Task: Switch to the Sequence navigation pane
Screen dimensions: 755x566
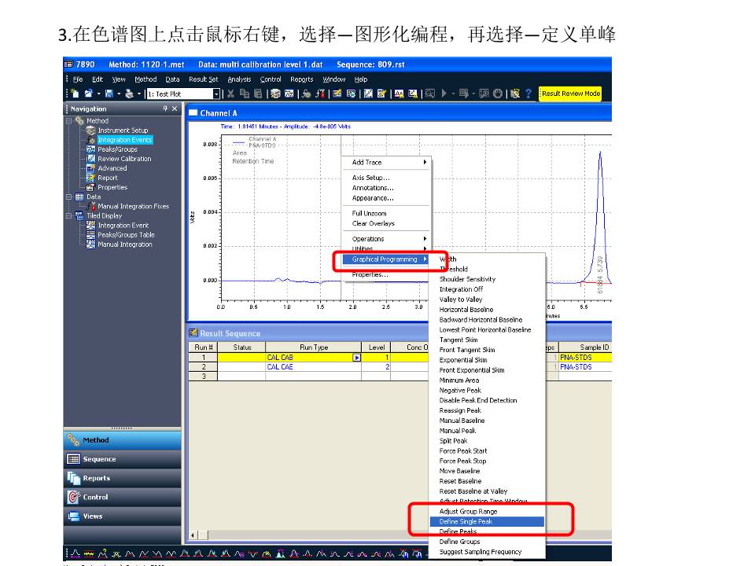Action: (99, 459)
